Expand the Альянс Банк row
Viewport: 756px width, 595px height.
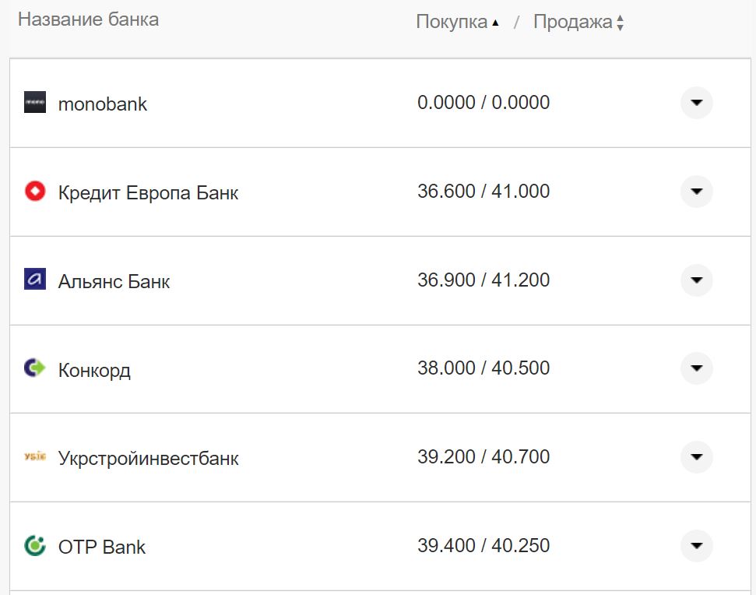pyautogui.click(x=696, y=280)
